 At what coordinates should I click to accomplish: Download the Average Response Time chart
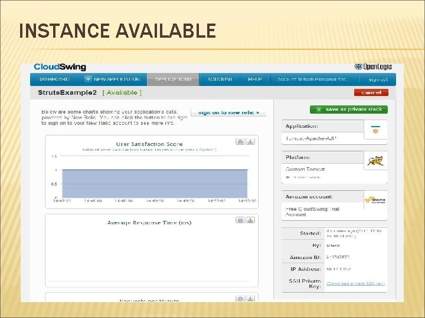[250, 220]
